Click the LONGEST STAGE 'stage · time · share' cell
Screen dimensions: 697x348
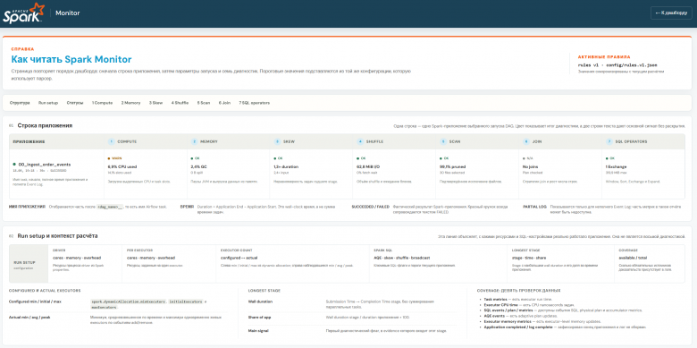tap(560, 263)
